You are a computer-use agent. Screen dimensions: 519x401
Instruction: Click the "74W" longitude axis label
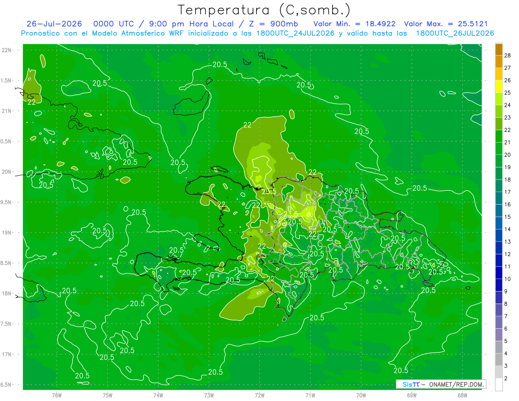tap(158, 395)
